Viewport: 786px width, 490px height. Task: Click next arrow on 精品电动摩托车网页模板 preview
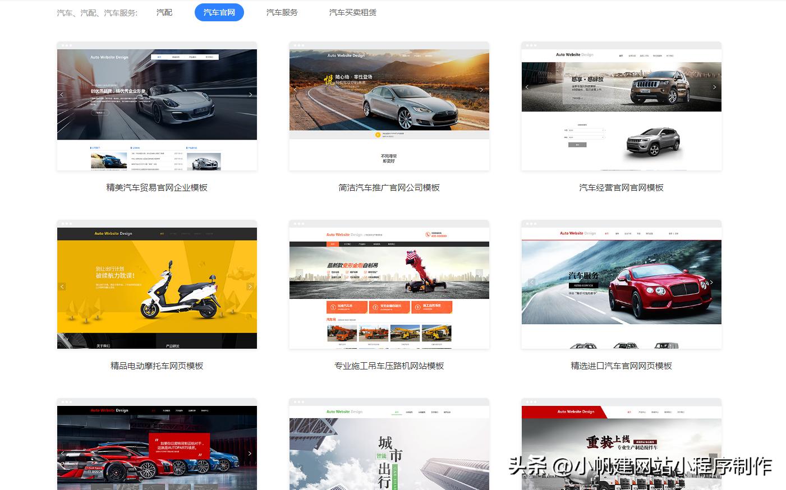tap(250, 286)
